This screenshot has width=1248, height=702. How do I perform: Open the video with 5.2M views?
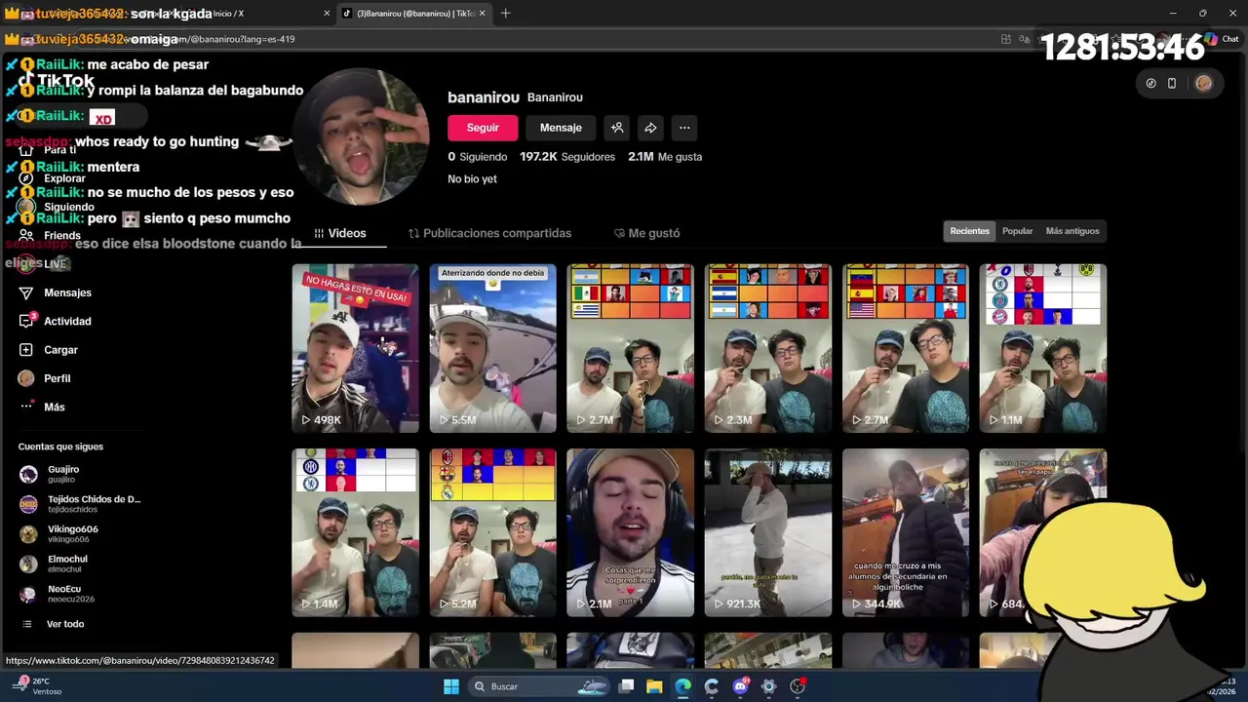point(493,532)
